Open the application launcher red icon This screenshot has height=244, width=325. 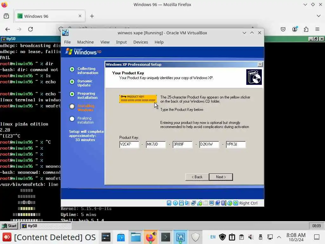point(7,237)
